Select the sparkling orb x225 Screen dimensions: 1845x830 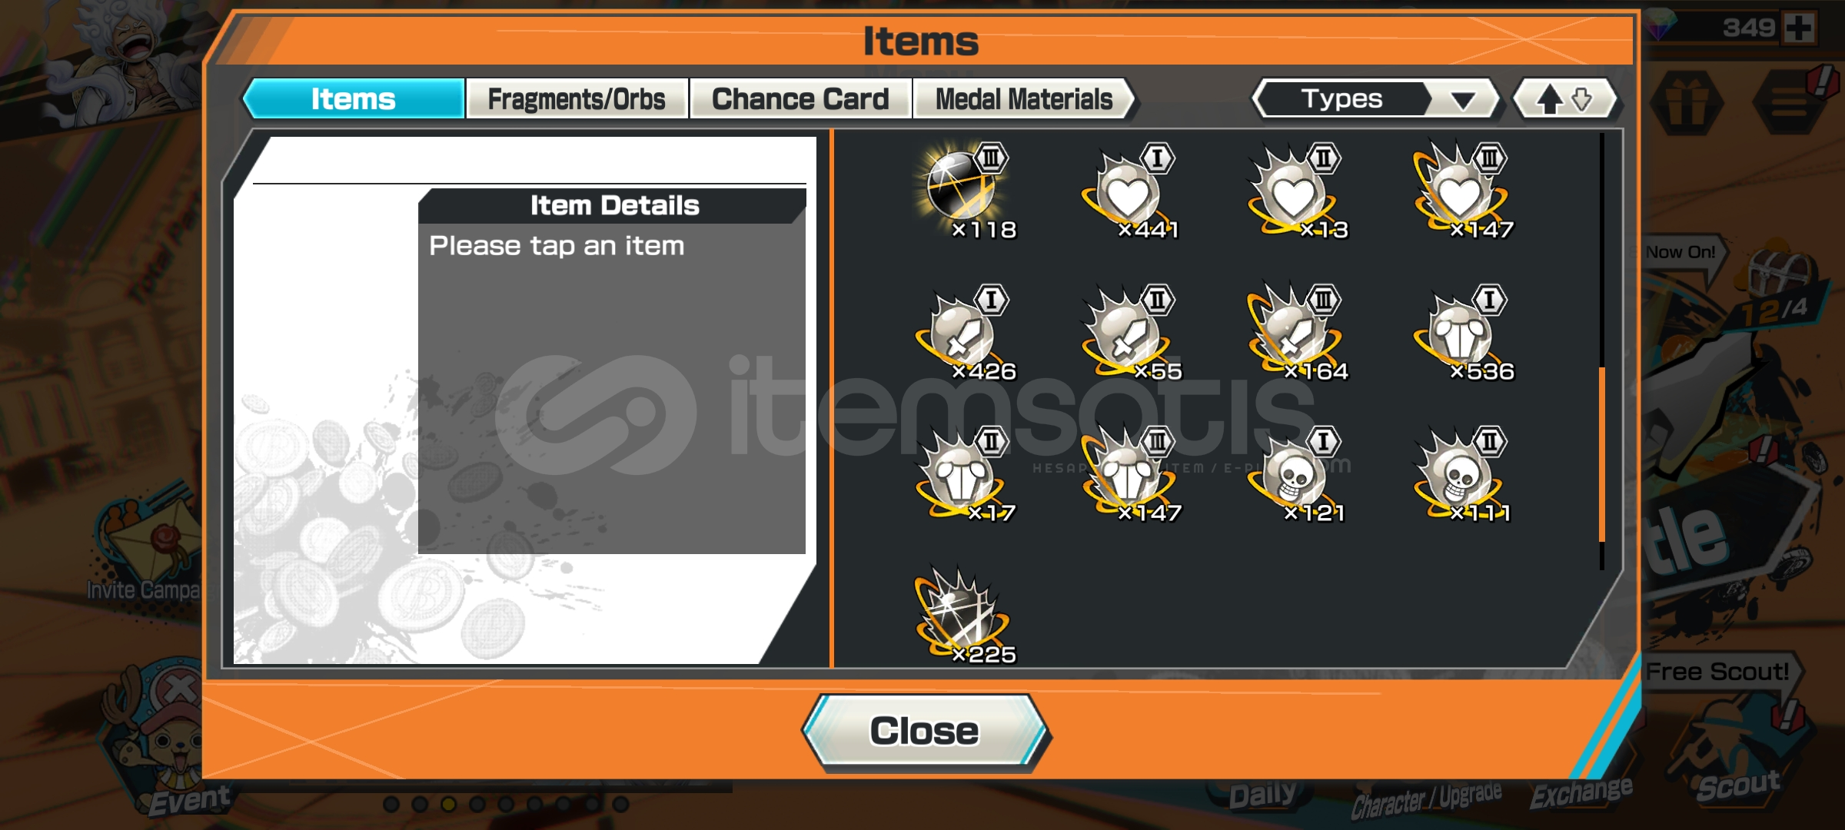(x=966, y=615)
